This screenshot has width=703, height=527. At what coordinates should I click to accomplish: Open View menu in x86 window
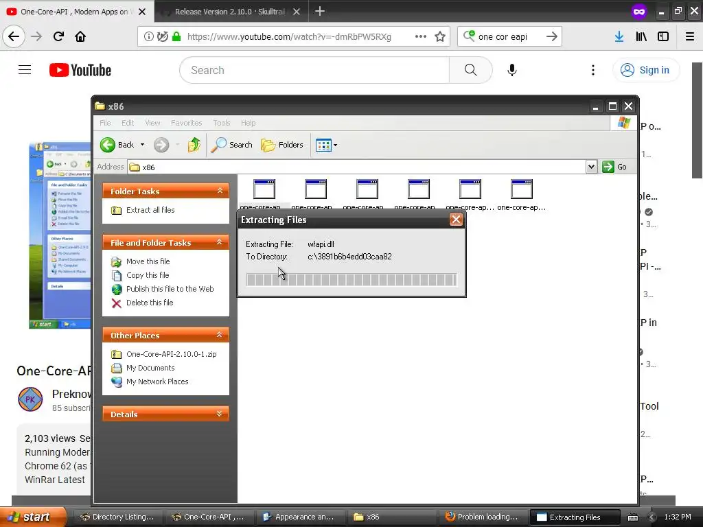(152, 123)
